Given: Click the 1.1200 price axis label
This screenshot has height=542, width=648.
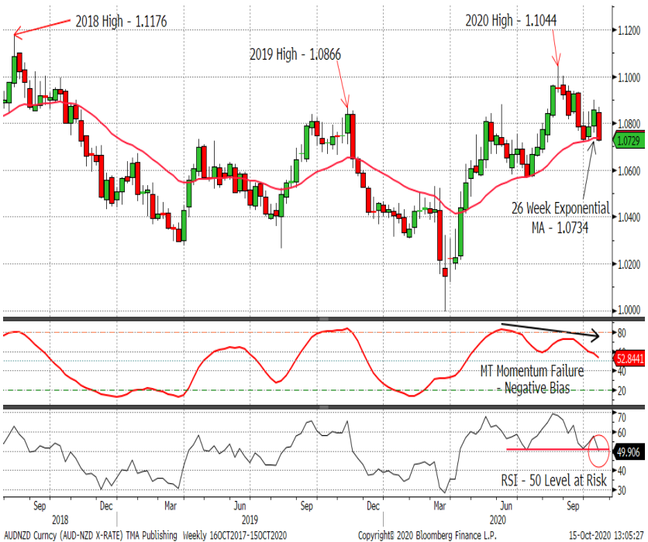Looking at the screenshot, I should [629, 30].
